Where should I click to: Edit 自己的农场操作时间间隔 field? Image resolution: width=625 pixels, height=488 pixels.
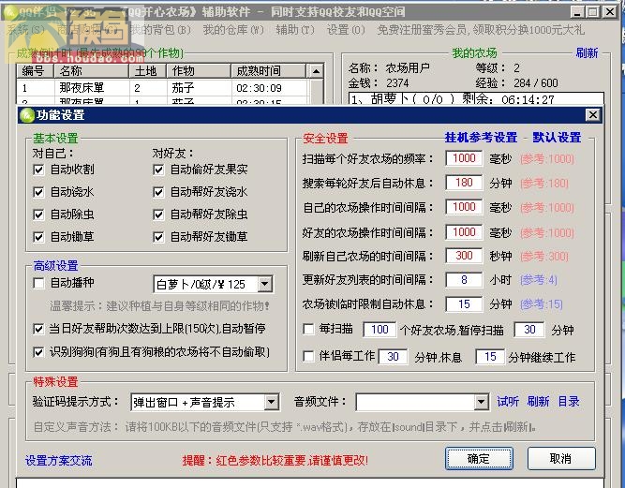pos(464,207)
